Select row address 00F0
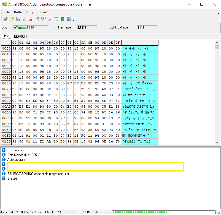This screenshot has width=221, height=215. pos(6,136)
